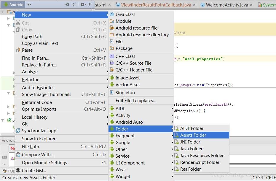Screen dimensions: 276x181
Task: Open the Wear submenu
Action: coord(141,170)
